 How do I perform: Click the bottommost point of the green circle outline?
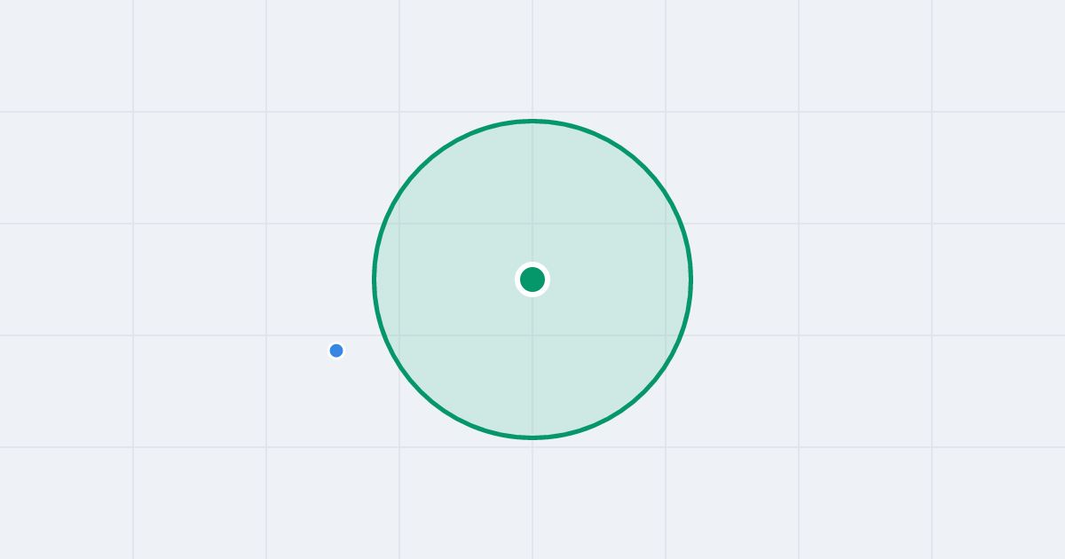tap(532, 437)
